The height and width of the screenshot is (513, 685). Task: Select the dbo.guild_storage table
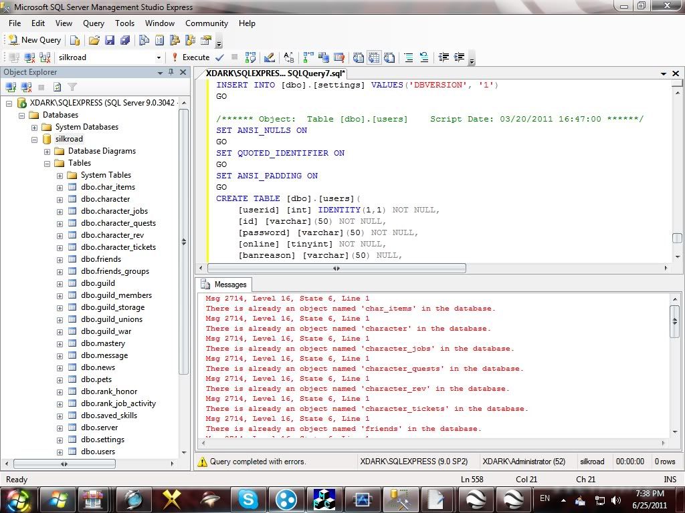112,307
